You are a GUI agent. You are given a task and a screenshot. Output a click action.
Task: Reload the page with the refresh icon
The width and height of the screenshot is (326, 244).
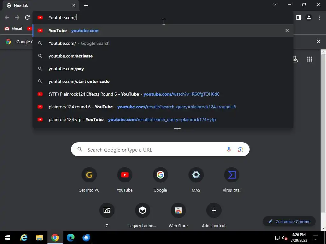click(27, 18)
